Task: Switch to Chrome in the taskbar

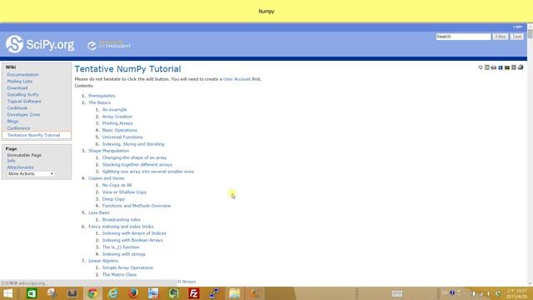Action: [92, 293]
